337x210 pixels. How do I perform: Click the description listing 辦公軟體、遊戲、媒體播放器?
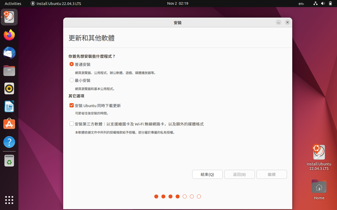point(116,73)
